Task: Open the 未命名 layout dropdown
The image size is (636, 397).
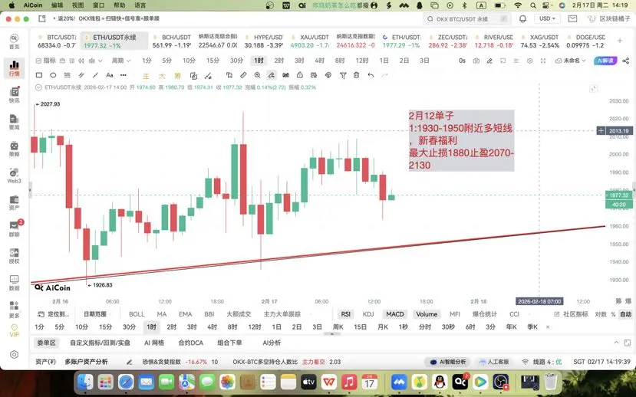Action: point(571,61)
